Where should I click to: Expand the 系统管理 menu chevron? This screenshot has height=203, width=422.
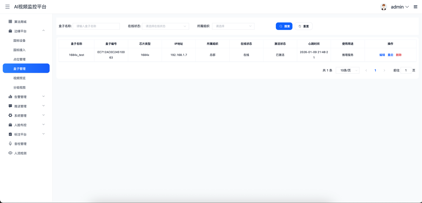click(44, 115)
